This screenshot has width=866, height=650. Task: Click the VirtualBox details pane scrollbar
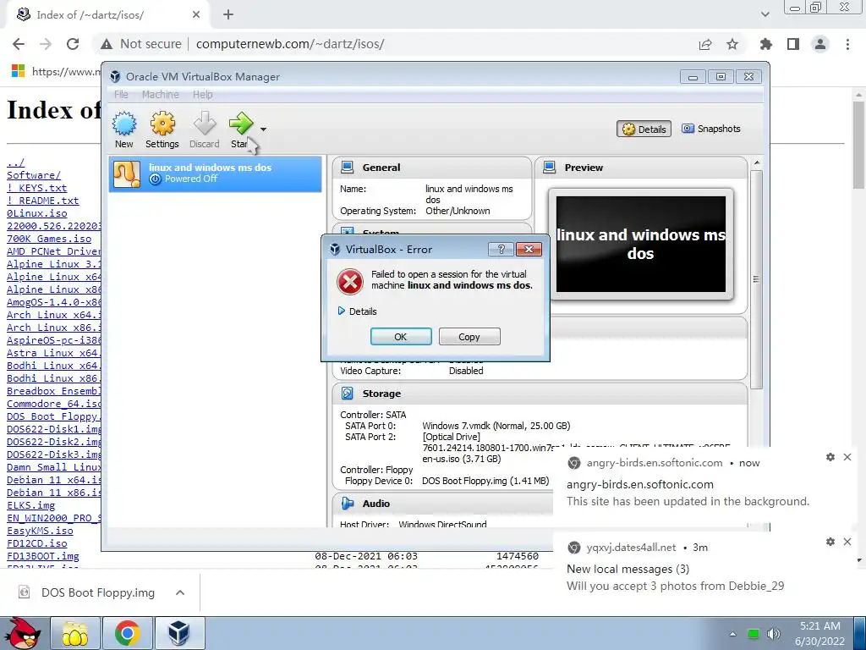tap(756, 279)
